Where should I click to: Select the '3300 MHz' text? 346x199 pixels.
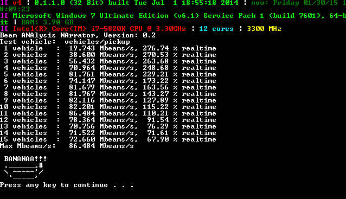click(264, 29)
